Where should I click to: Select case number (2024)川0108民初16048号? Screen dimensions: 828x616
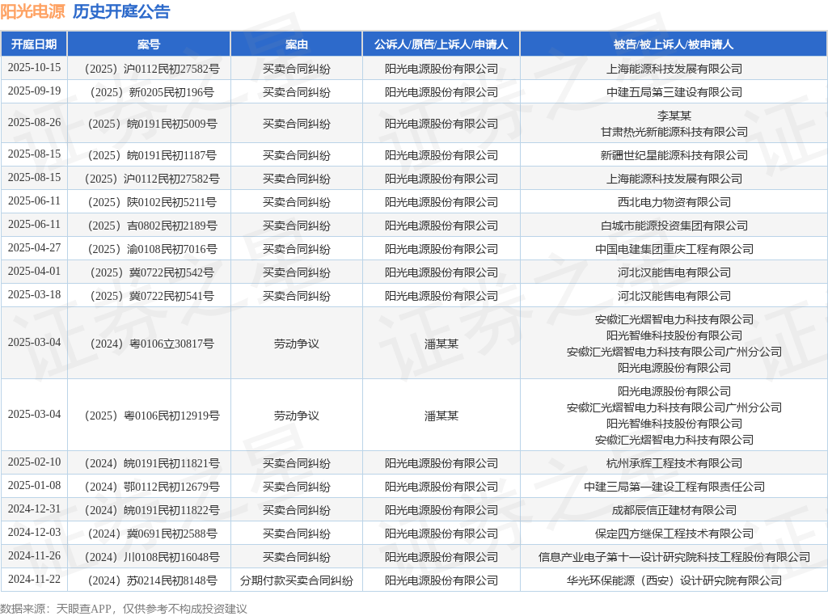click(x=152, y=558)
